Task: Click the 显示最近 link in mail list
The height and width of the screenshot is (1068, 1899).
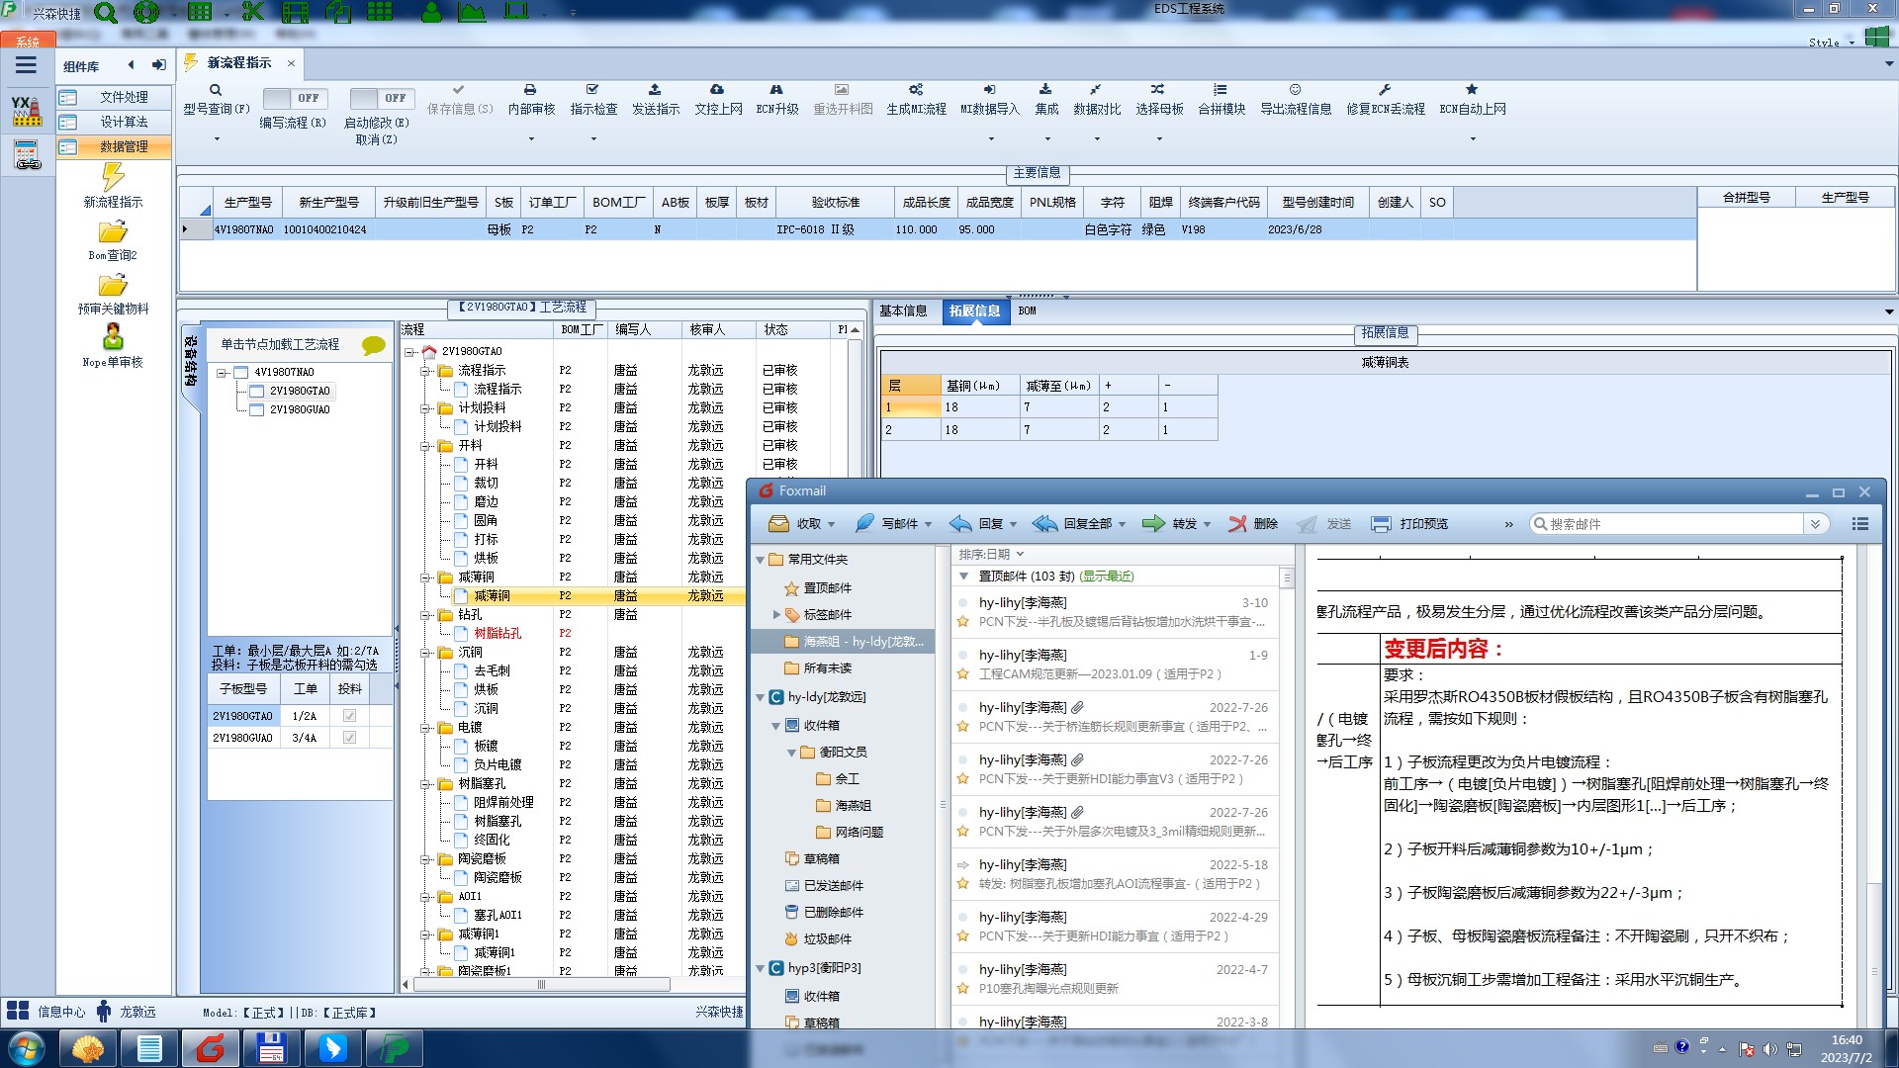Action: 1107,577
